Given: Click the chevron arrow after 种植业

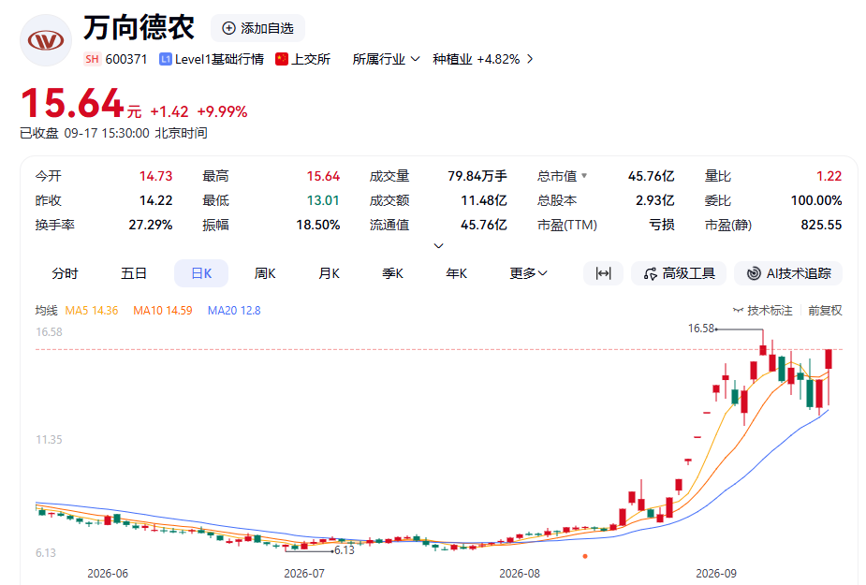Looking at the screenshot, I should point(530,59).
